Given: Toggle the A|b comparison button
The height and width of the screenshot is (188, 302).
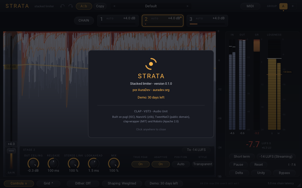Looking at the screenshot, I should pos(84,6).
